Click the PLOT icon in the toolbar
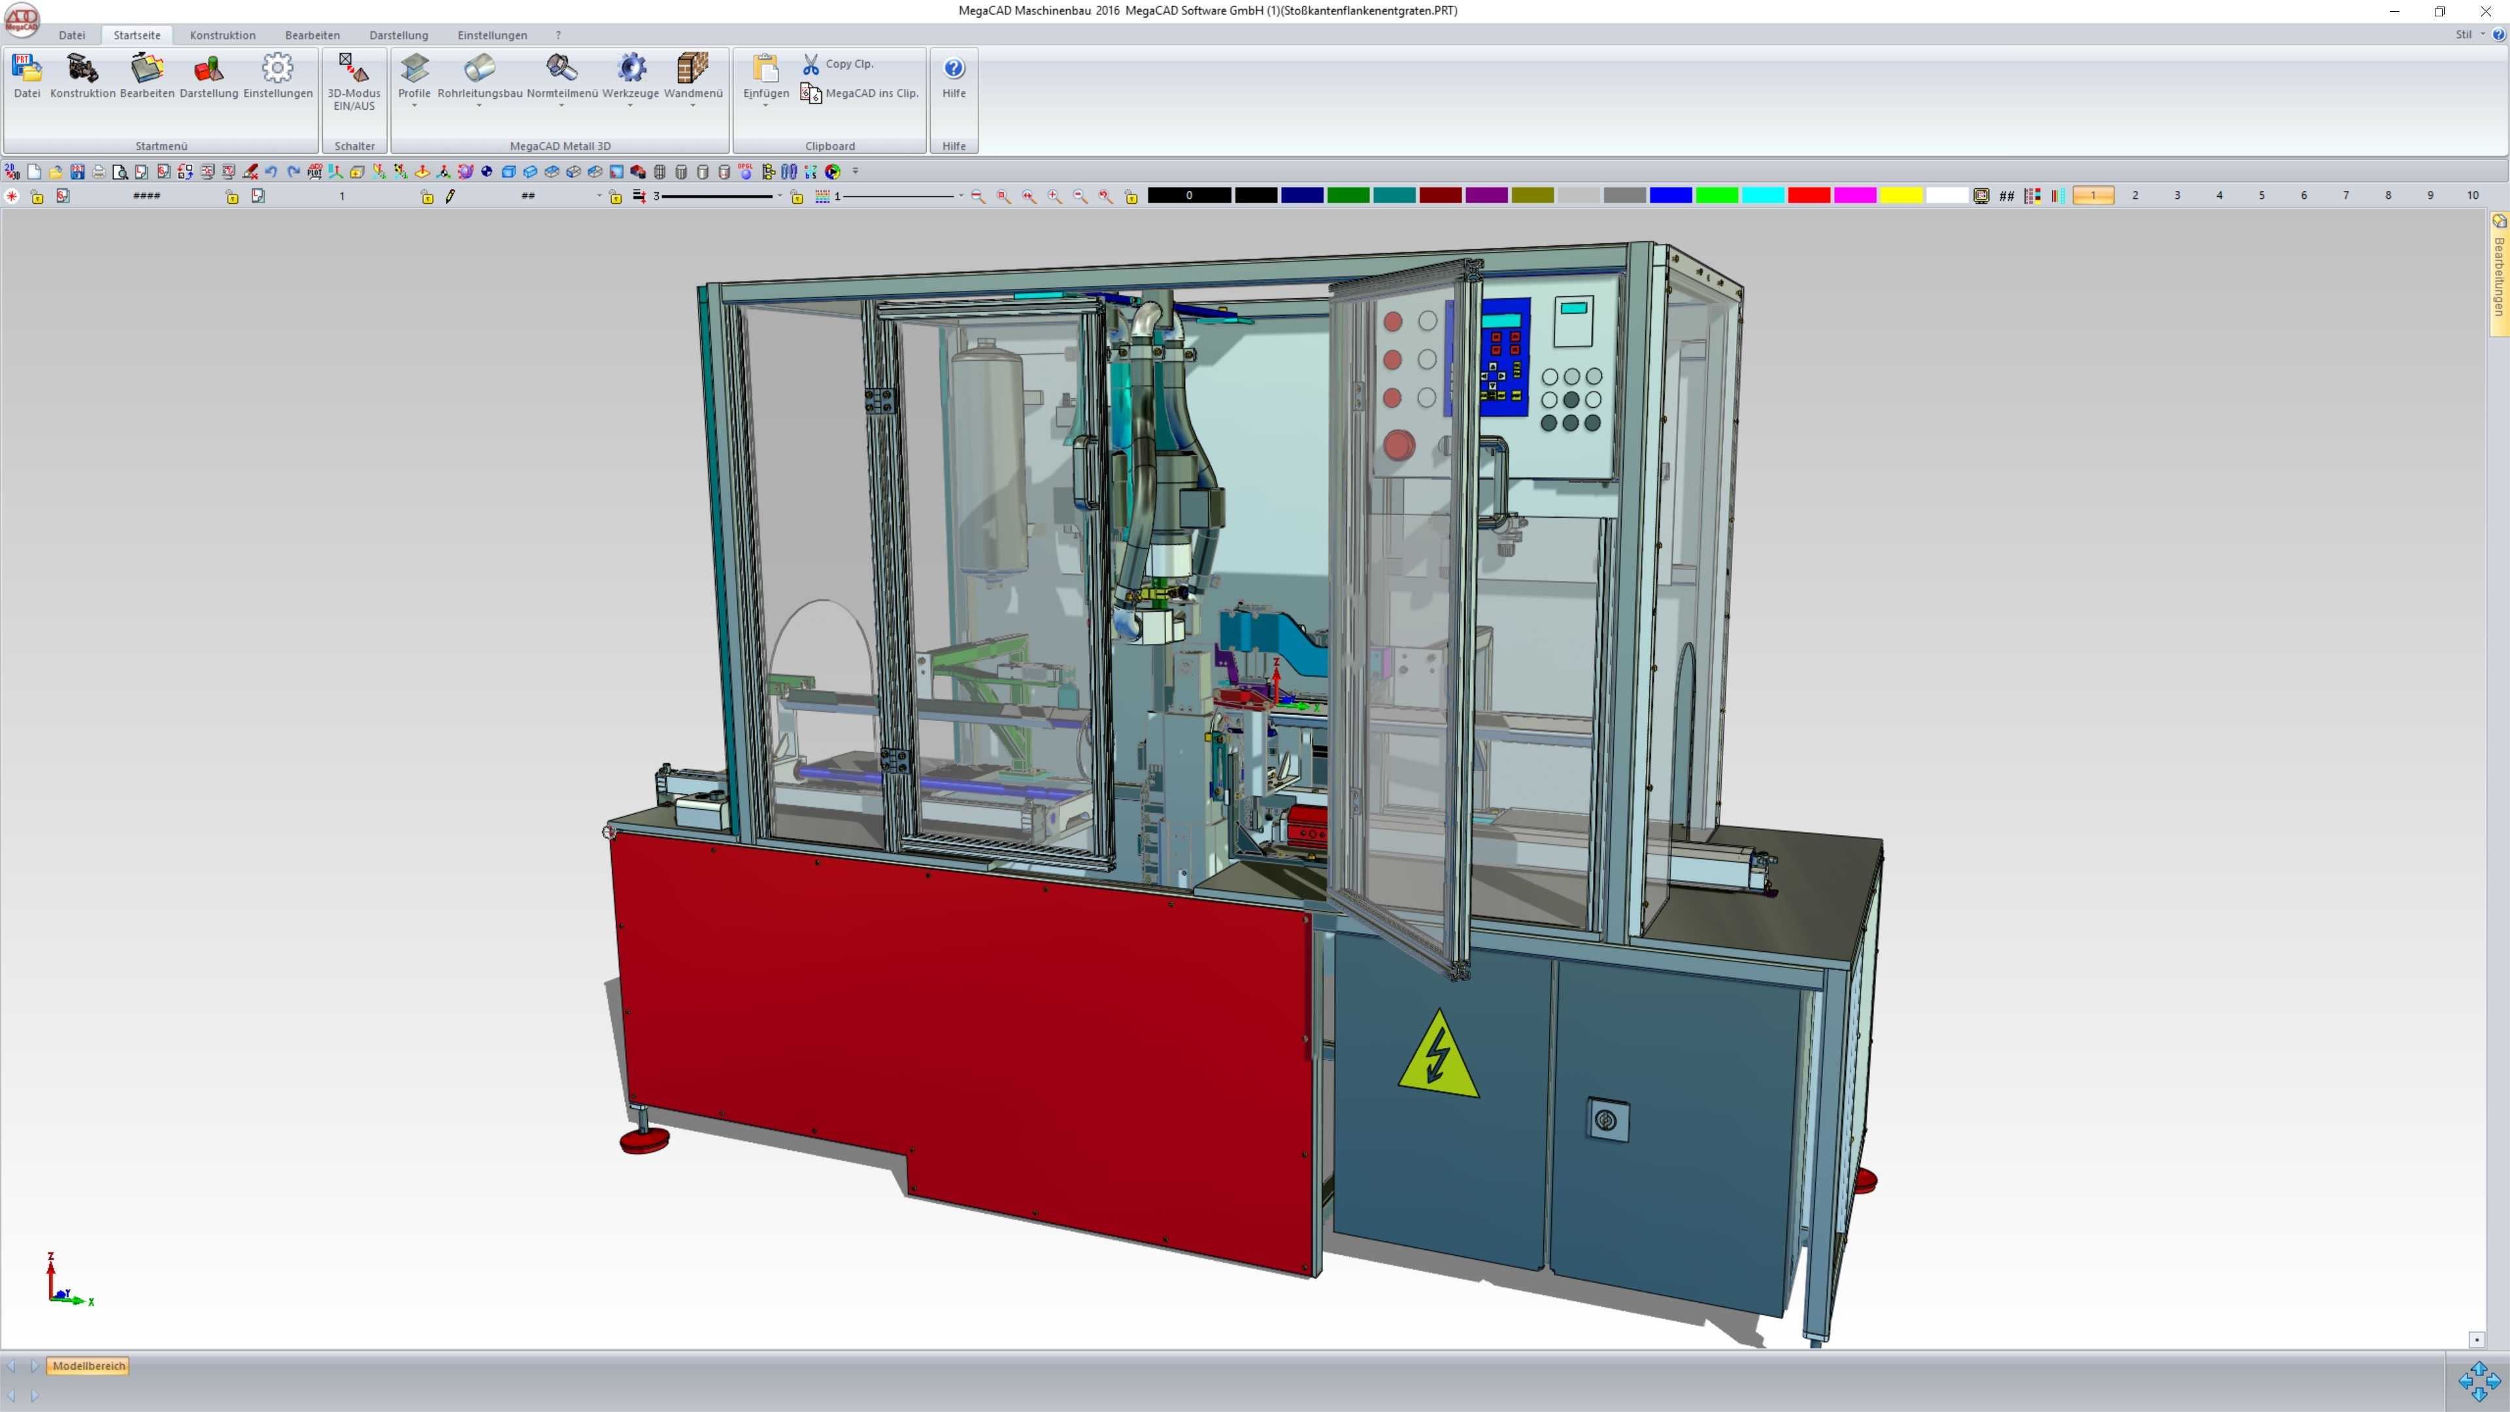Screen dimensions: 2510x1412 [x=314, y=171]
